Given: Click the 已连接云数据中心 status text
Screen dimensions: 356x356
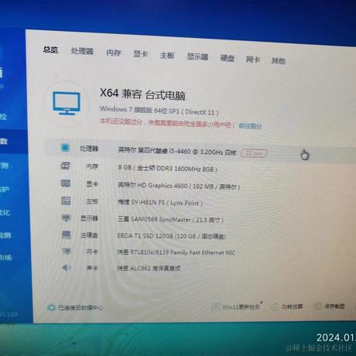Looking at the screenshot, I should point(80,307).
